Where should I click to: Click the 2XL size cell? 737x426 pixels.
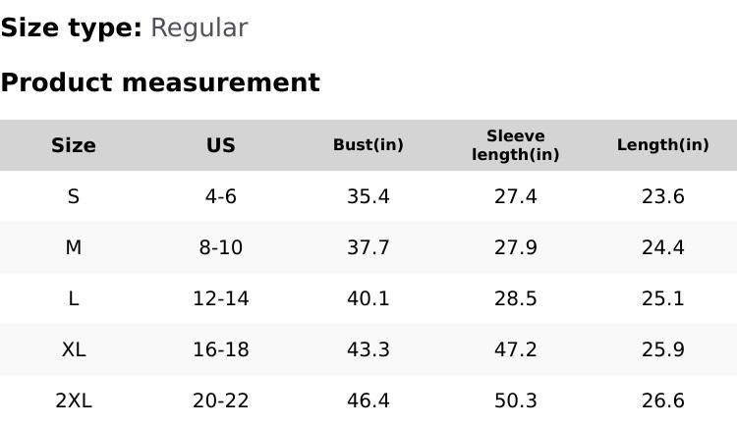[x=74, y=400]
